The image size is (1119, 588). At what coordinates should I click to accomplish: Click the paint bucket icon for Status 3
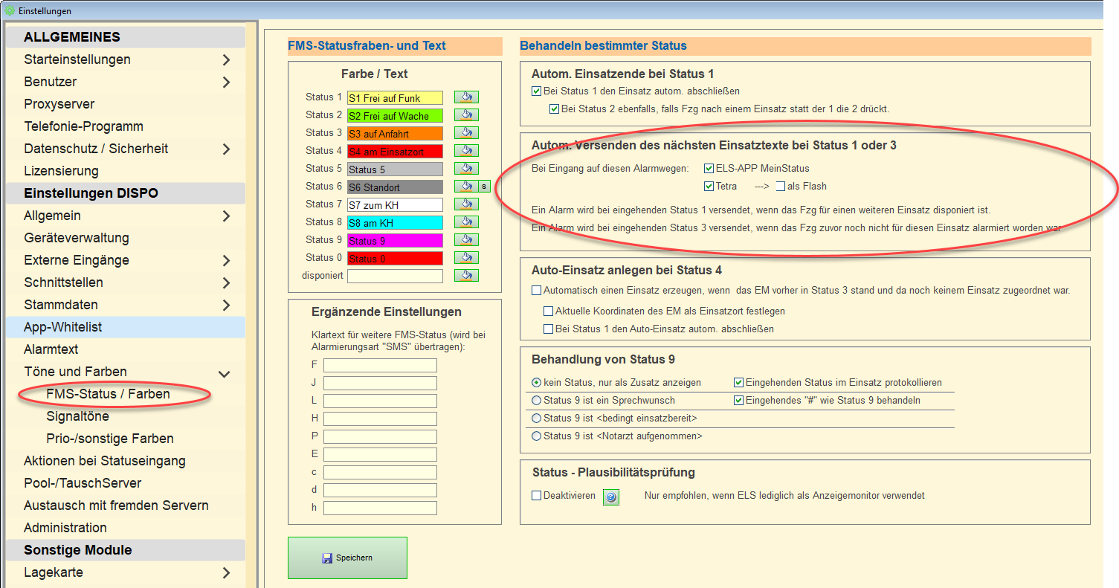coord(466,133)
